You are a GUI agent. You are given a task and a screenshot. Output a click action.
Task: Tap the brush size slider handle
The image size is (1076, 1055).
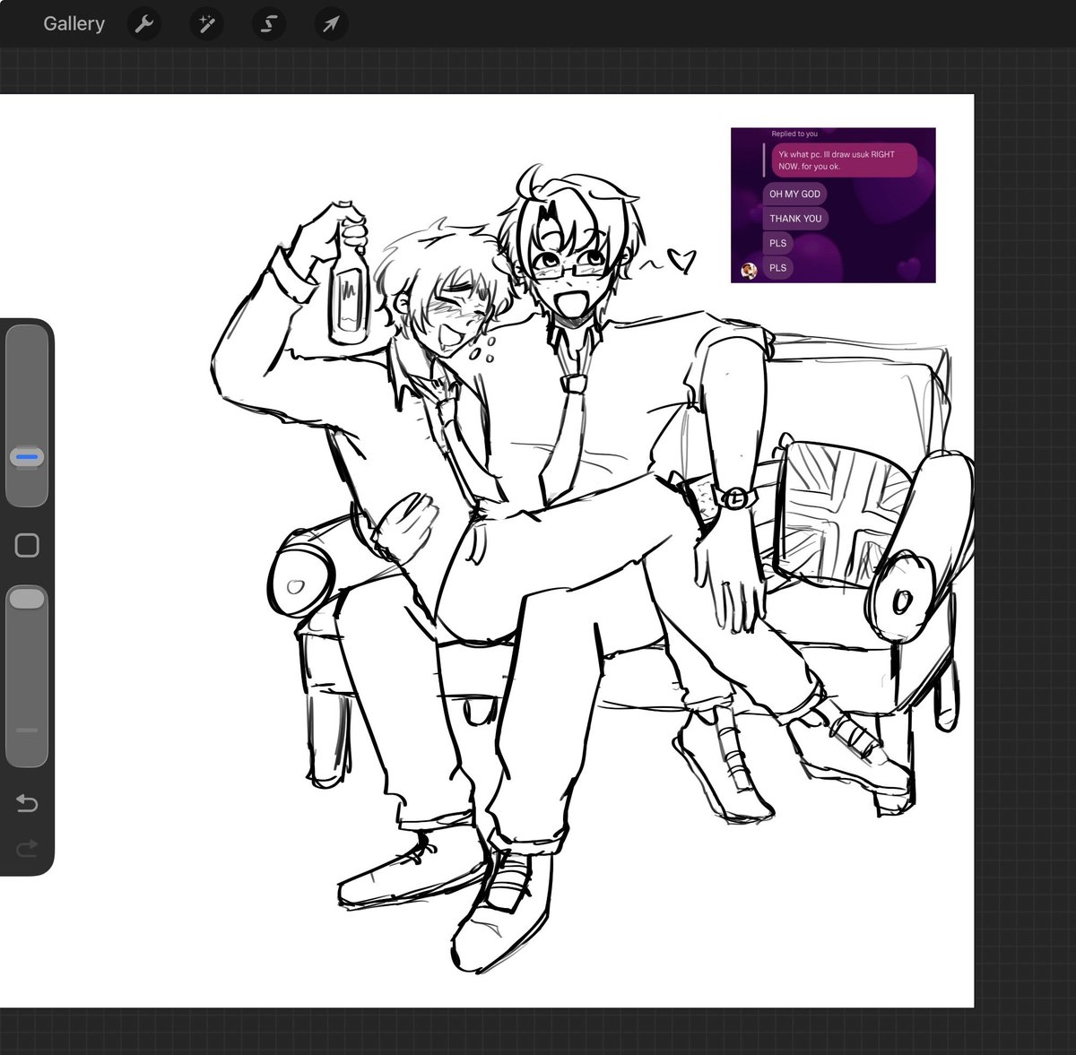27,457
